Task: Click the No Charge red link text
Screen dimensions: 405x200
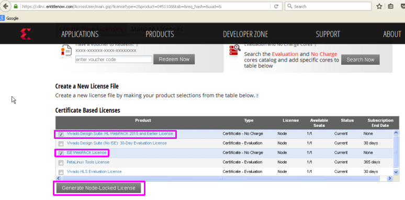Action: (x=324, y=54)
